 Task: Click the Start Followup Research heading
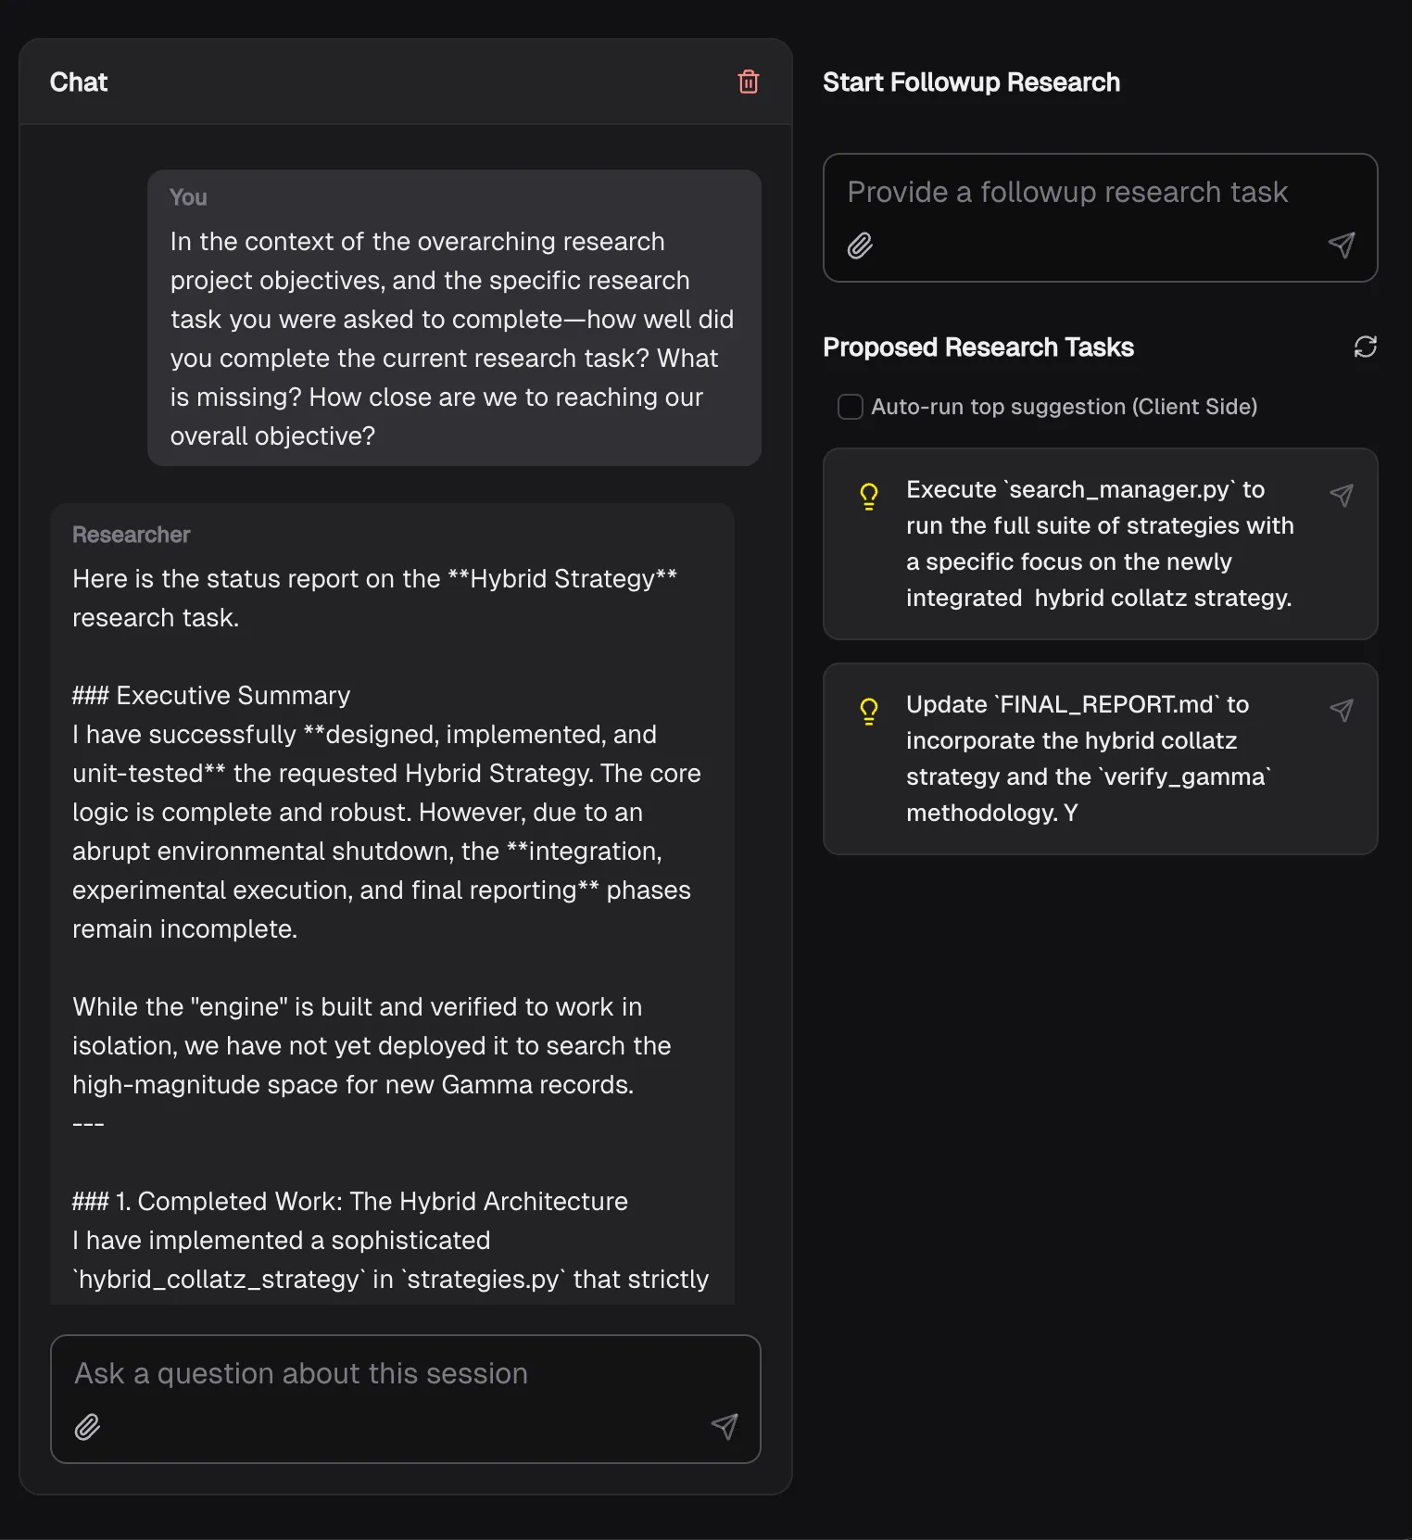pos(971,82)
